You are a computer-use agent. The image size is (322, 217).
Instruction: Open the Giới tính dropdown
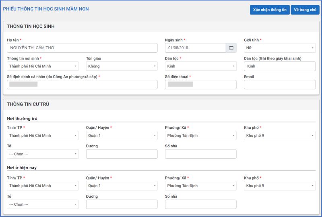coord(279,48)
